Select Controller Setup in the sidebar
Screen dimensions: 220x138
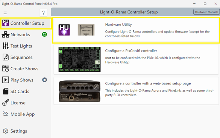[x=27, y=23]
